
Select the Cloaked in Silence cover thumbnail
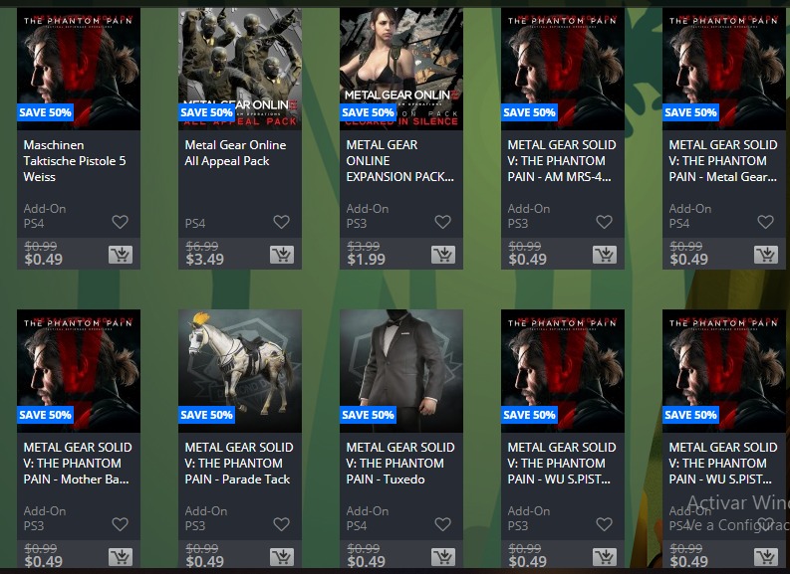pos(401,69)
